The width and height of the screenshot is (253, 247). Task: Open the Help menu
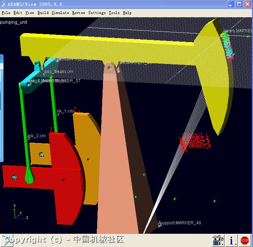pos(127,13)
